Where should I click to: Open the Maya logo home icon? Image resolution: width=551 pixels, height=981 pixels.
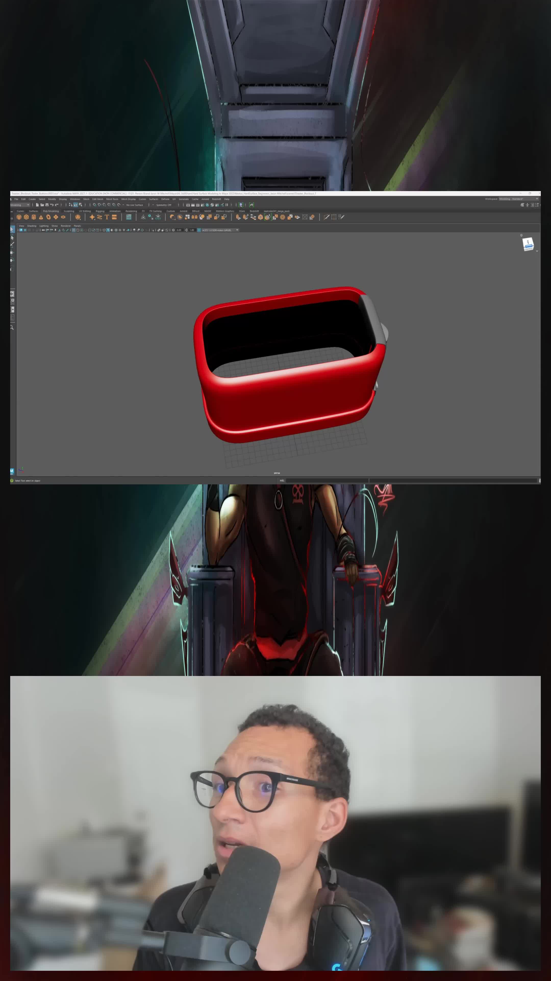[x=12, y=471]
